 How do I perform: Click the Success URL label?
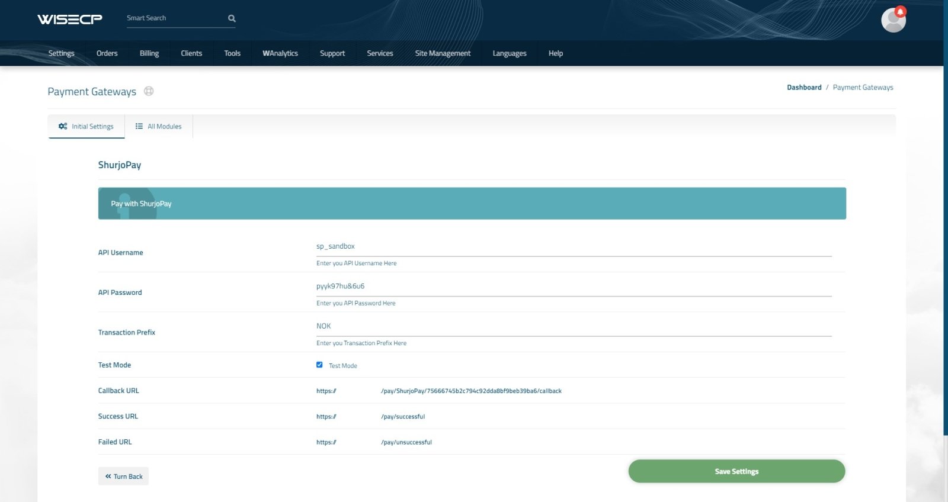click(118, 417)
